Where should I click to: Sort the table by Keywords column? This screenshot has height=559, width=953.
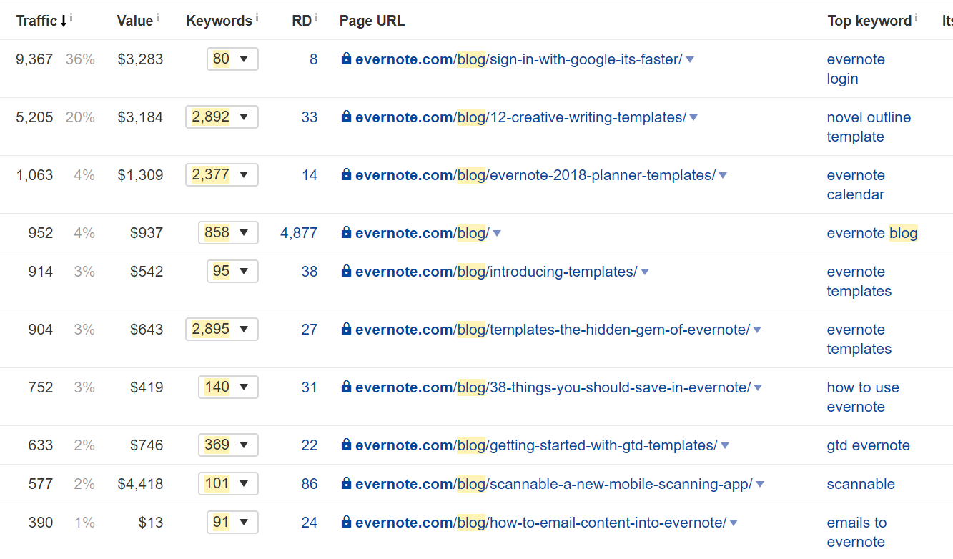pos(219,21)
